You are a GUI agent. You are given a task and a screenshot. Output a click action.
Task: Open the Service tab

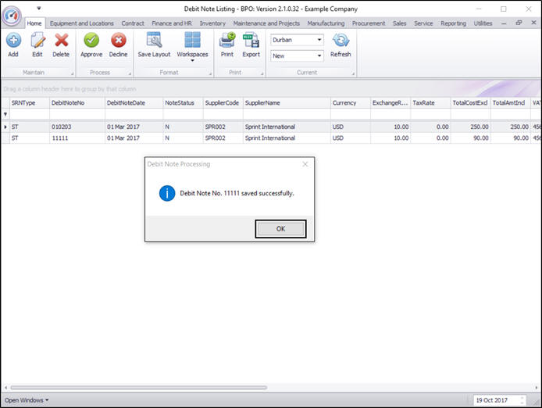[423, 23]
